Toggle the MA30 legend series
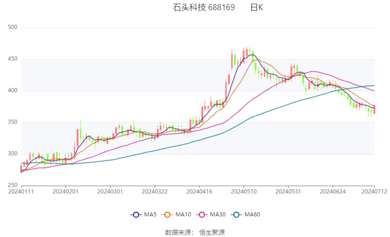This screenshot has width=390, height=237. point(211,215)
